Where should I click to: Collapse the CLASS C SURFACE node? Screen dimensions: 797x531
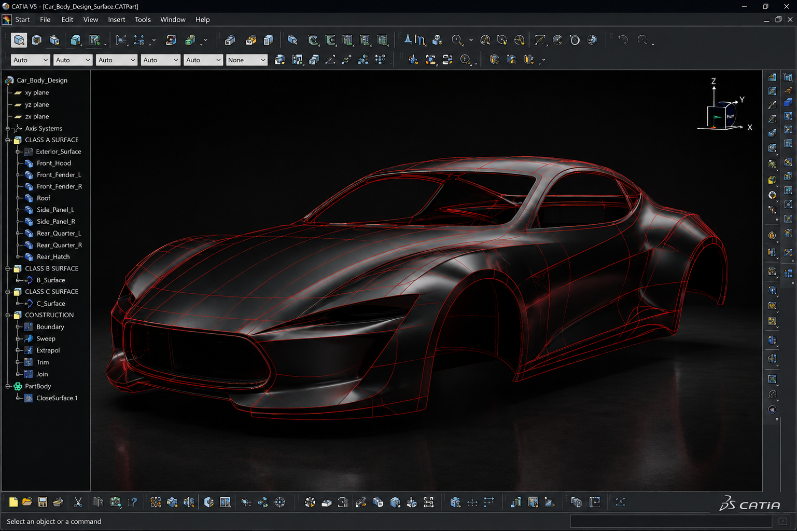pos(8,292)
